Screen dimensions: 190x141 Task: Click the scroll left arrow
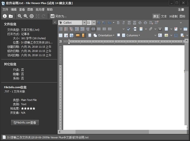tap(60, 132)
